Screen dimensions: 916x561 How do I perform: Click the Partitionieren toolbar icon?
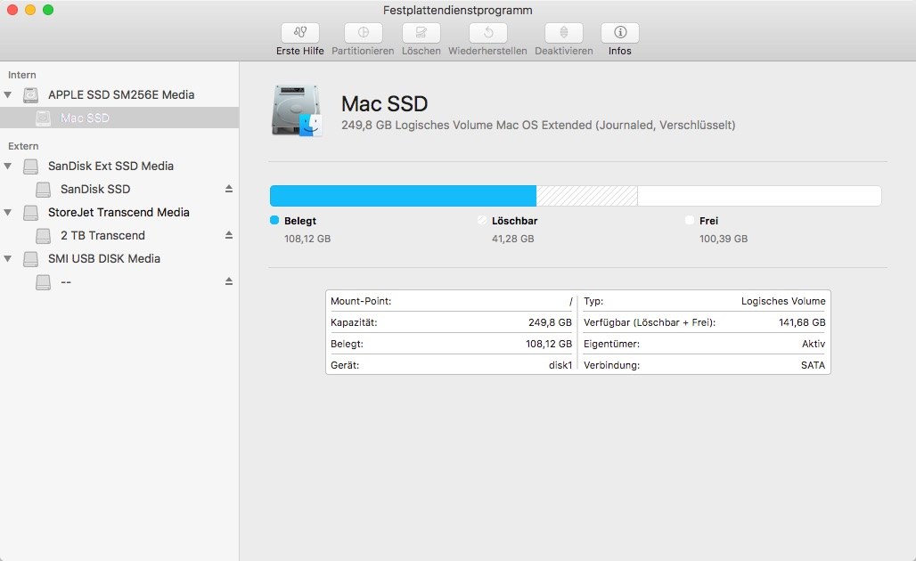pyautogui.click(x=363, y=33)
